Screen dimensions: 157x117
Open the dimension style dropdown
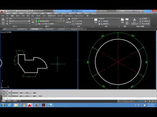click(x=46, y=19)
